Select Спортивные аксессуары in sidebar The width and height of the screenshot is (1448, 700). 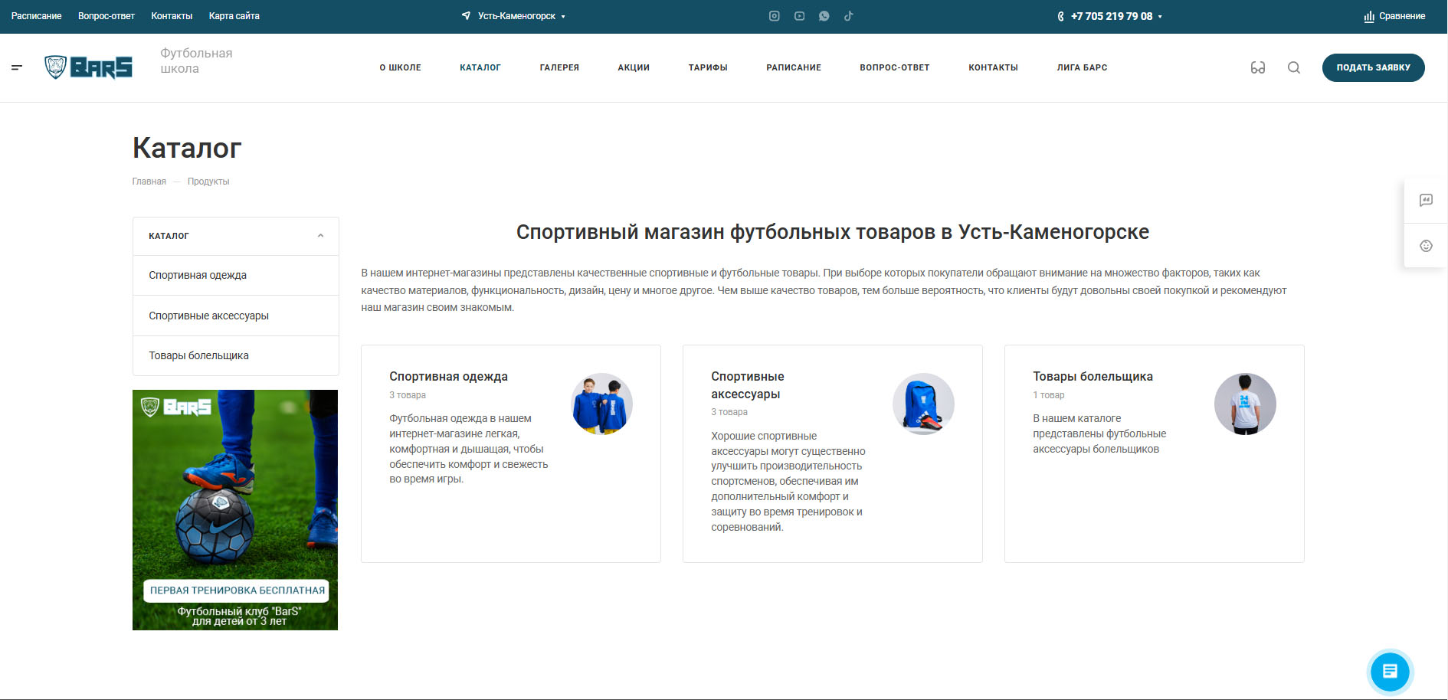[208, 316]
